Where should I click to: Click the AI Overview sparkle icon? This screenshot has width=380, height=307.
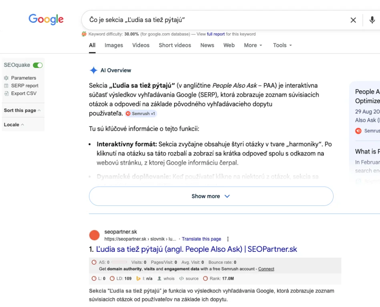pos(93,70)
